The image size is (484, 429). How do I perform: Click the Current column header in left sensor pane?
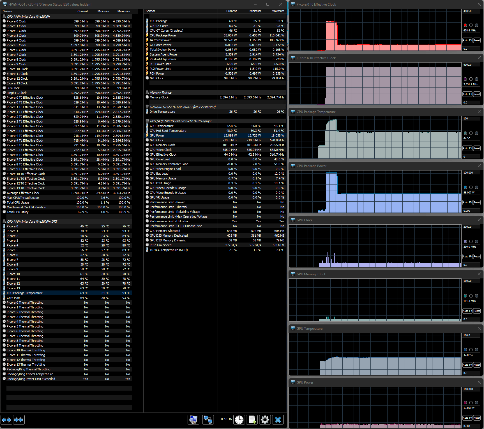(79, 11)
